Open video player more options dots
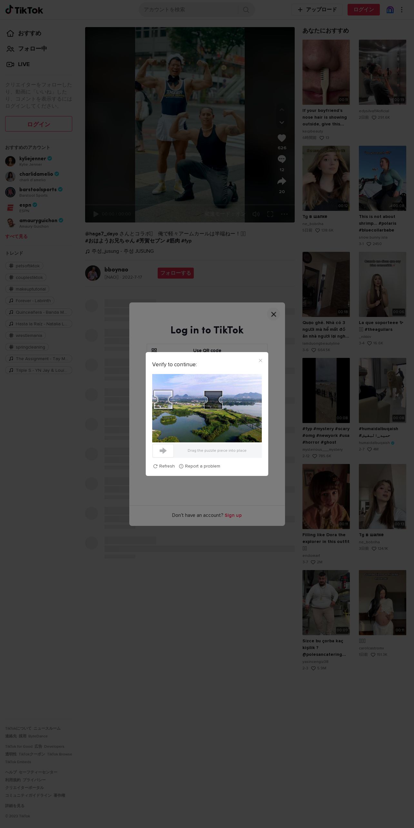The width and height of the screenshot is (414, 828). (x=284, y=214)
